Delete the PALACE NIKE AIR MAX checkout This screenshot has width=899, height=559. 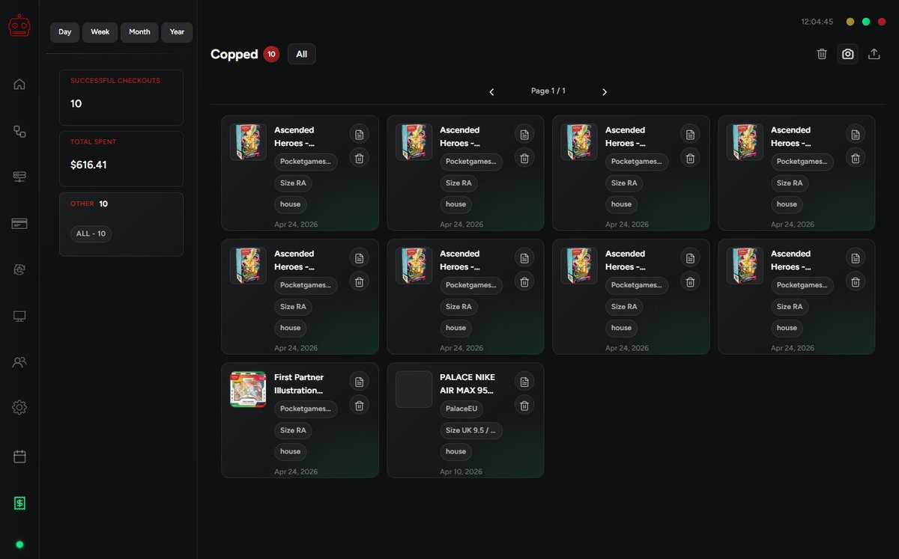524,405
